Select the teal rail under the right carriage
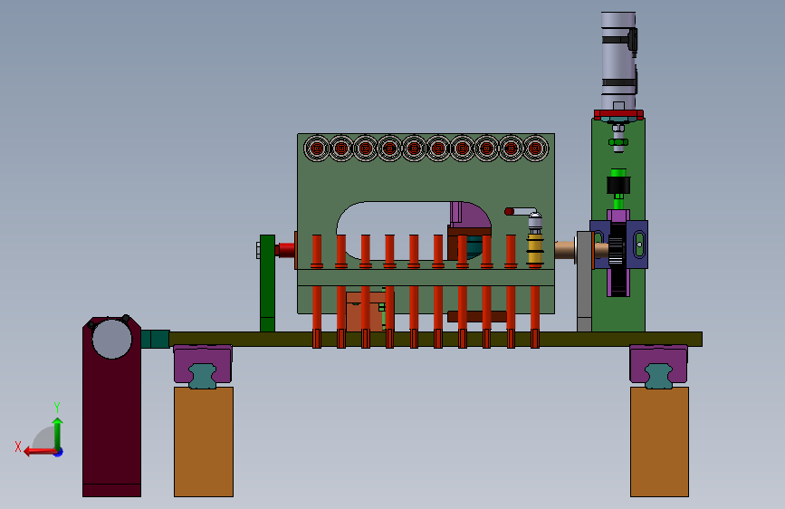The width and height of the screenshot is (785, 509). click(658, 376)
